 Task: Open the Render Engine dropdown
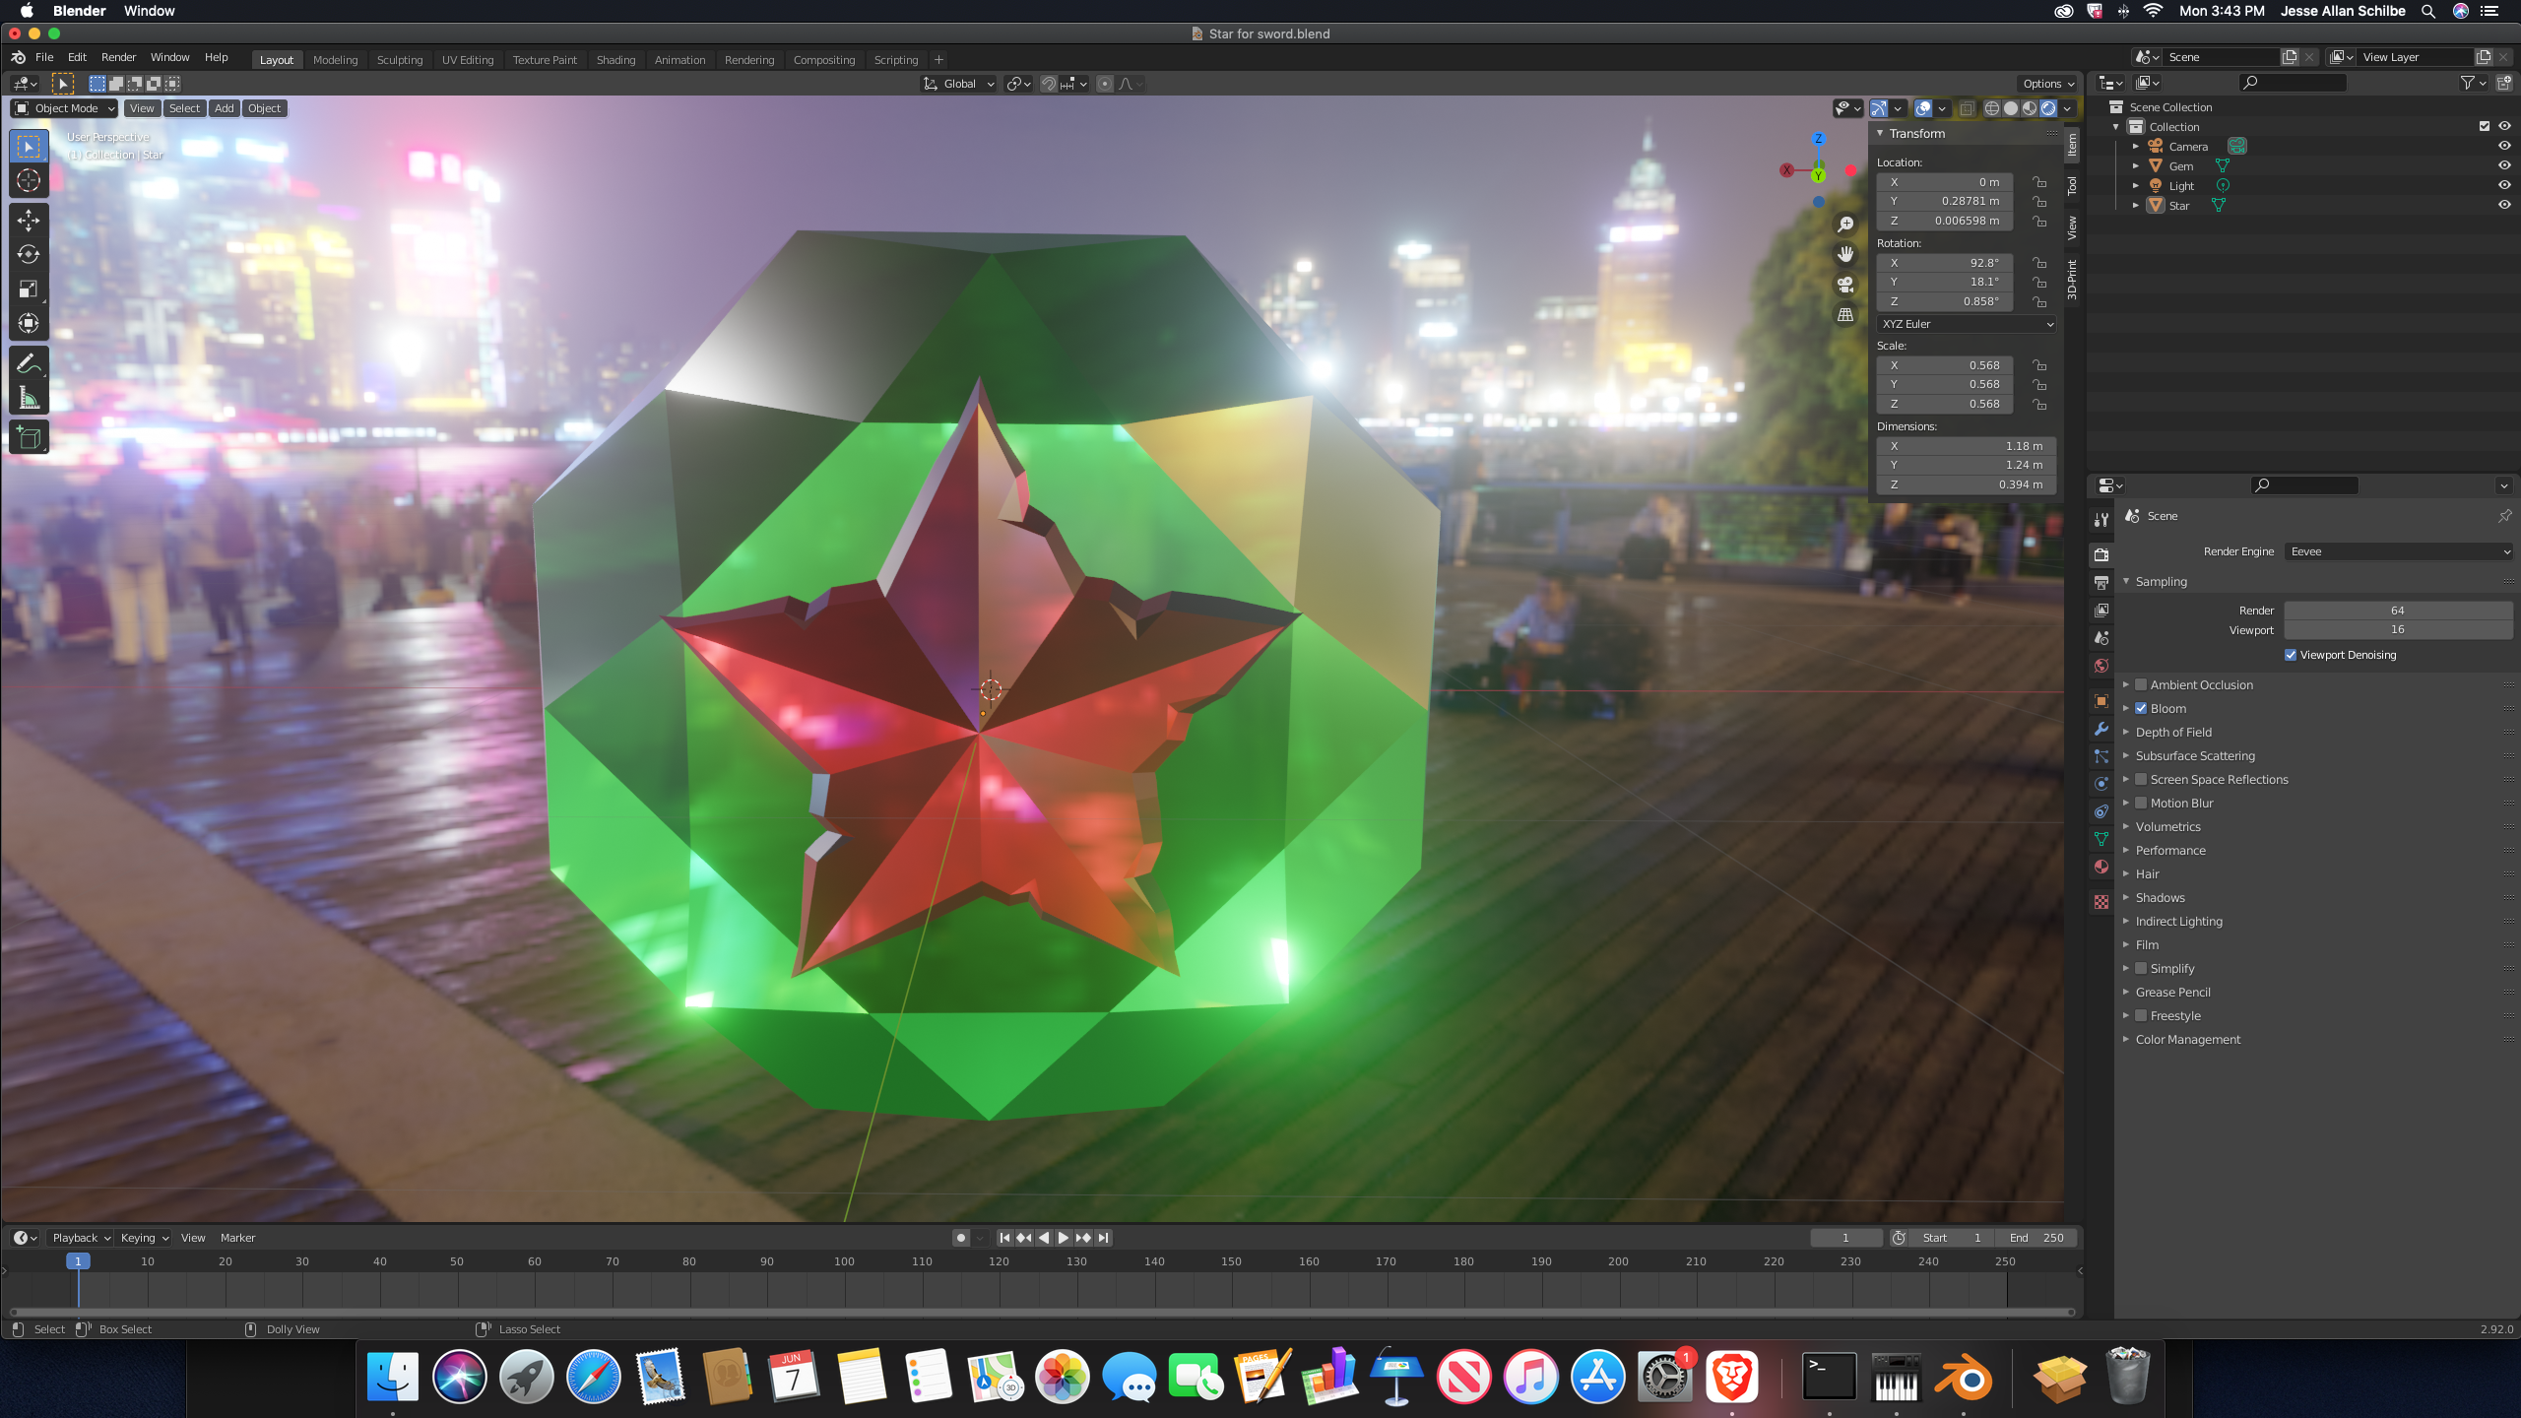(x=2398, y=551)
